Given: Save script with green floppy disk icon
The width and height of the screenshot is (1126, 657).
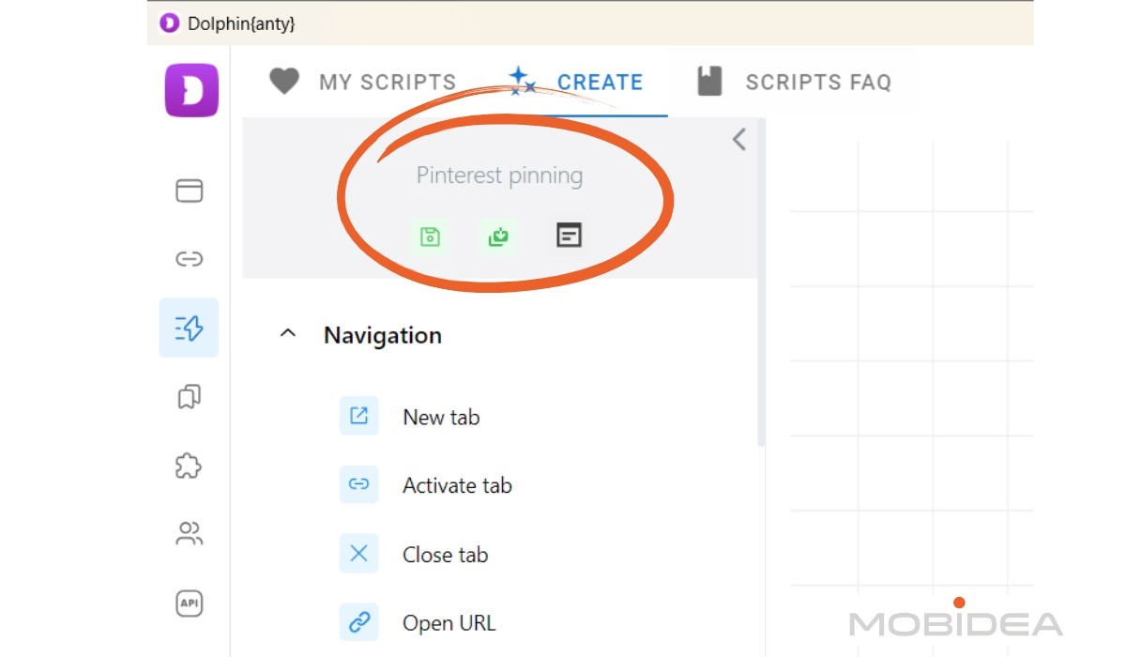Looking at the screenshot, I should (x=430, y=237).
